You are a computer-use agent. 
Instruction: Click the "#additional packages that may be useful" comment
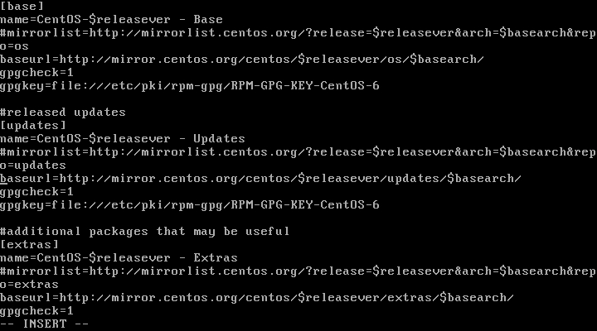click(x=144, y=231)
